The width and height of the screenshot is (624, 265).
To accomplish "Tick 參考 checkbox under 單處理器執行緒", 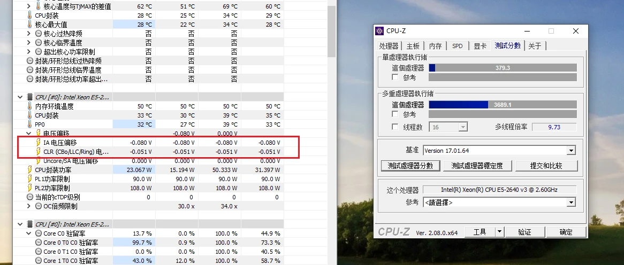I will click(395, 77).
